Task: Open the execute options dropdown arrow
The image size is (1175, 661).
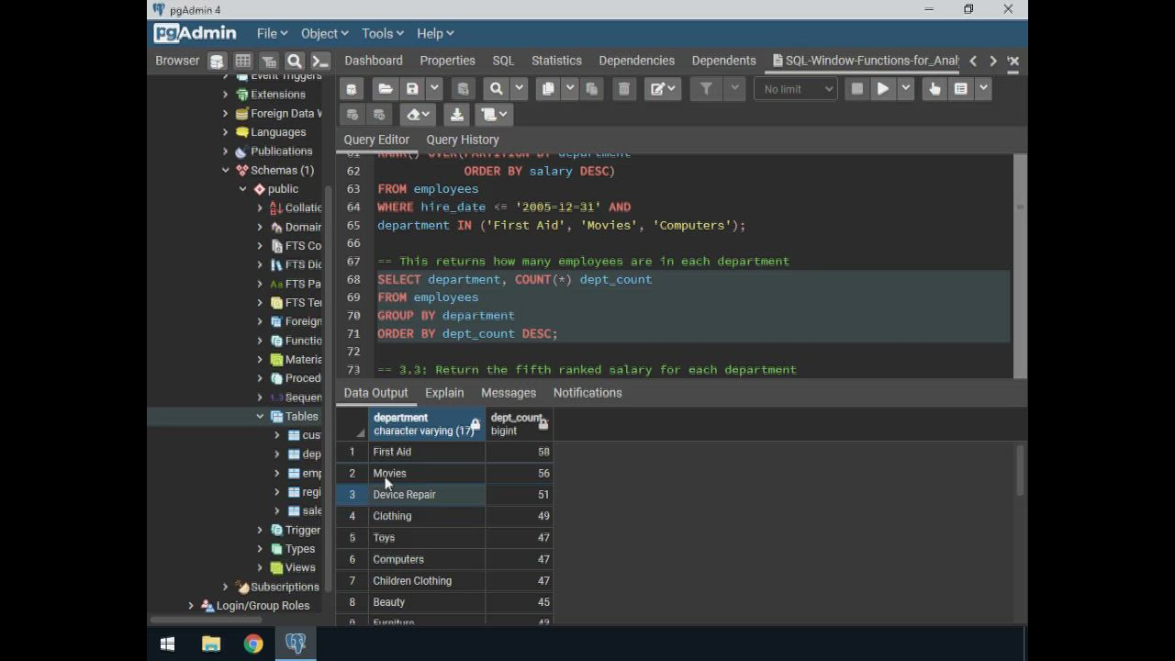Action: (x=906, y=89)
